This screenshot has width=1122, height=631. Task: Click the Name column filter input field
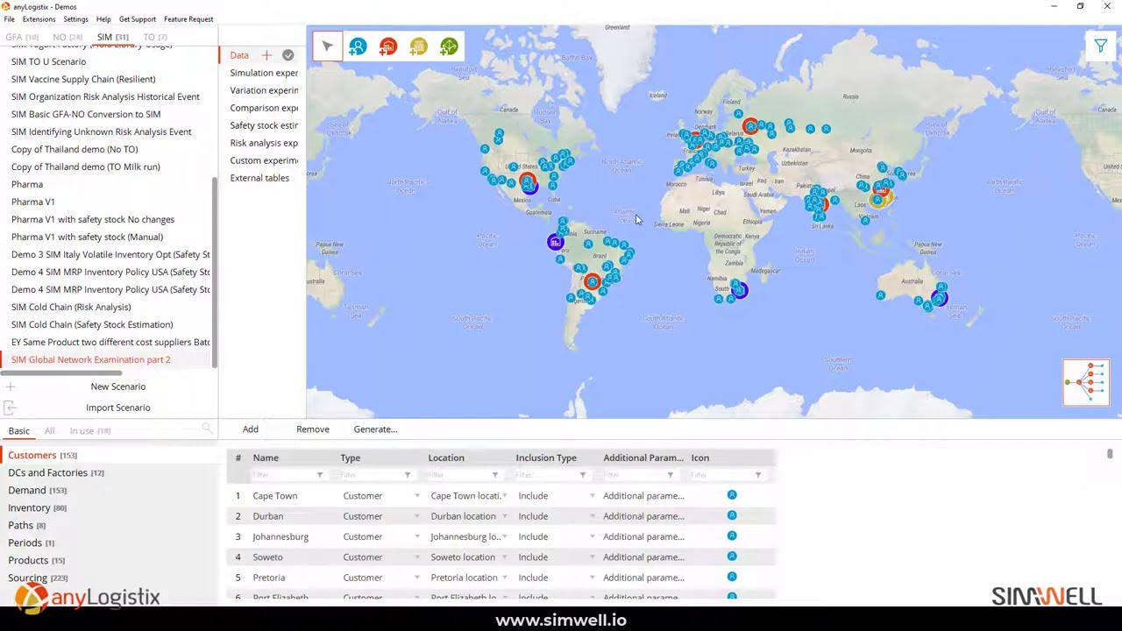click(x=281, y=475)
